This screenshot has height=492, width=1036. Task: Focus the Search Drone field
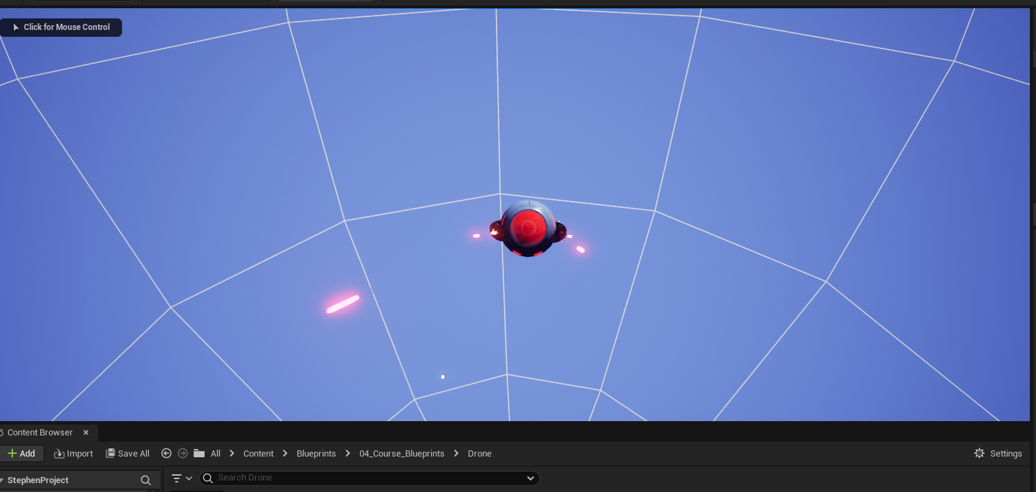click(x=369, y=478)
